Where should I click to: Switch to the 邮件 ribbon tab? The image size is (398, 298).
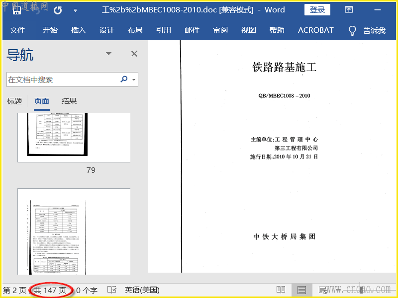[192, 30]
